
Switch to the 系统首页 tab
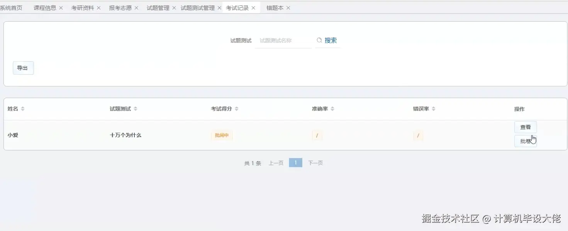point(11,7)
